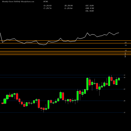The width and height of the screenshot is (131, 131).
Task: Click the high price 'H: 29.98'
Action: pyautogui.click(x=69, y=6)
